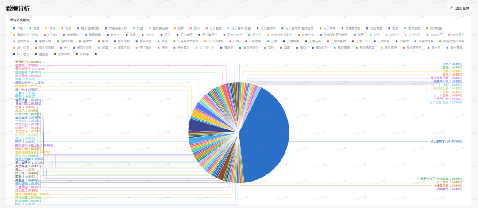478x208 pixels.
Task: Toggle the 寄生虫 legend entry
Action: click(113, 34)
